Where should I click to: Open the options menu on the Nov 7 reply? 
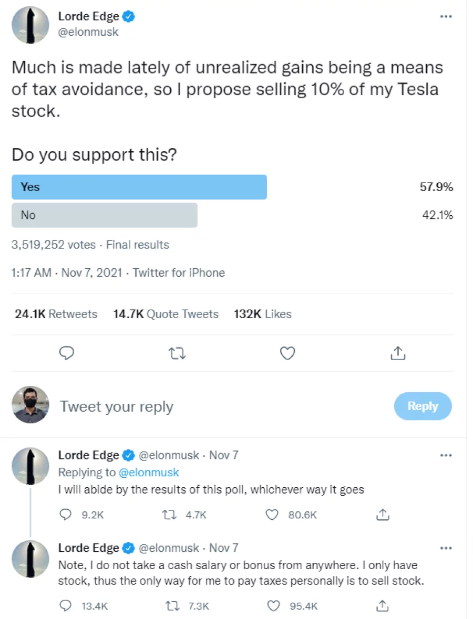(446, 455)
